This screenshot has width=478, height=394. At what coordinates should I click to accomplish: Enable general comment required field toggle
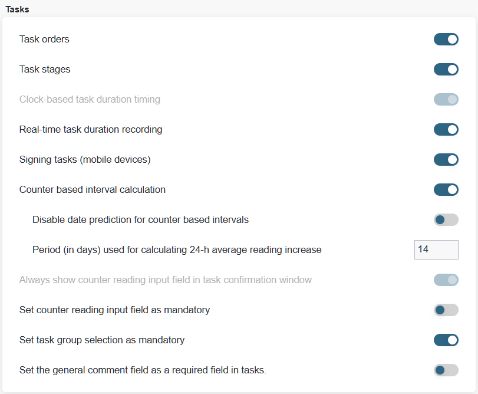446,370
